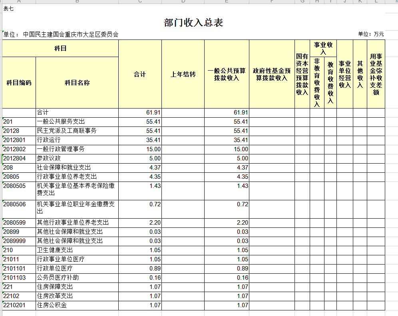The width and height of the screenshot is (398, 316).
Task: Click the 教育收费收入 header cell
Action: [x=330, y=83]
